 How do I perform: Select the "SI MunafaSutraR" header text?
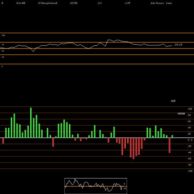pyautogui.click(x=48, y=3)
